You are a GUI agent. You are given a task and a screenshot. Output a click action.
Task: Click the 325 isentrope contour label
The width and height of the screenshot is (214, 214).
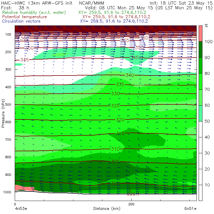[115, 106]
